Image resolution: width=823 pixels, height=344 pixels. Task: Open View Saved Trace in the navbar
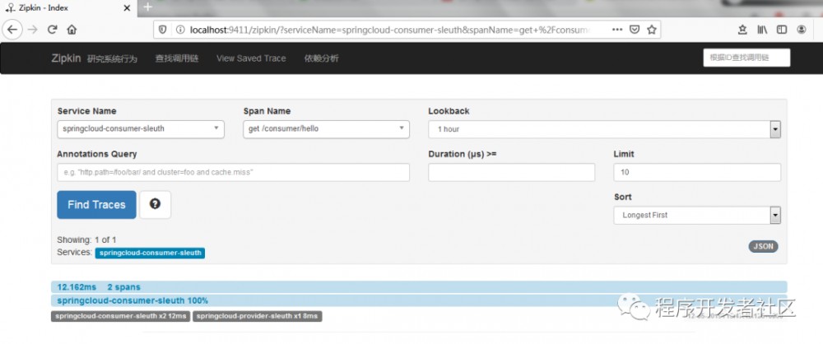[251, 58]
